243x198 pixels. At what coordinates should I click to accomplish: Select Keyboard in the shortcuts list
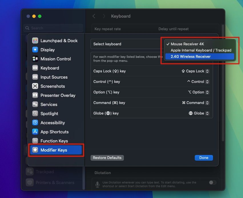(x=56, y=68)
